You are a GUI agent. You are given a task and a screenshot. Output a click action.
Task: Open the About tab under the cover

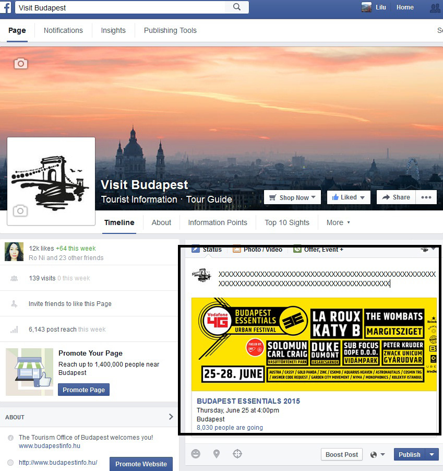161,222
